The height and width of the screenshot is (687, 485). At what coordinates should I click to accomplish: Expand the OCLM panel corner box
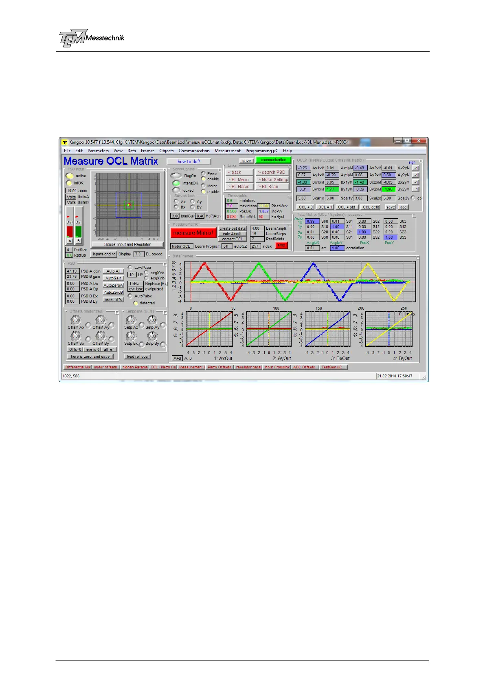(421, 162)
